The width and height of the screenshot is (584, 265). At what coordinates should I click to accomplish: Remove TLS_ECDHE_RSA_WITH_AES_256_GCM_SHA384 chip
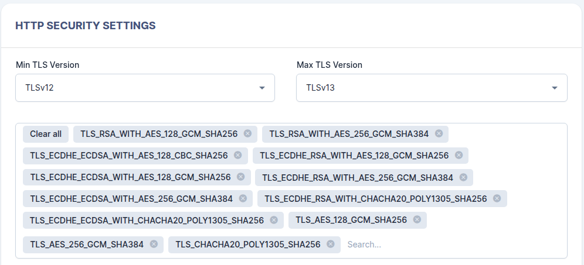[x=463, y=177]
